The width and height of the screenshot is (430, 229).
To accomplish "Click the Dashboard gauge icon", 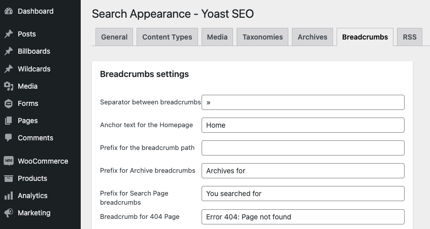I will click(x=9, y=11).
